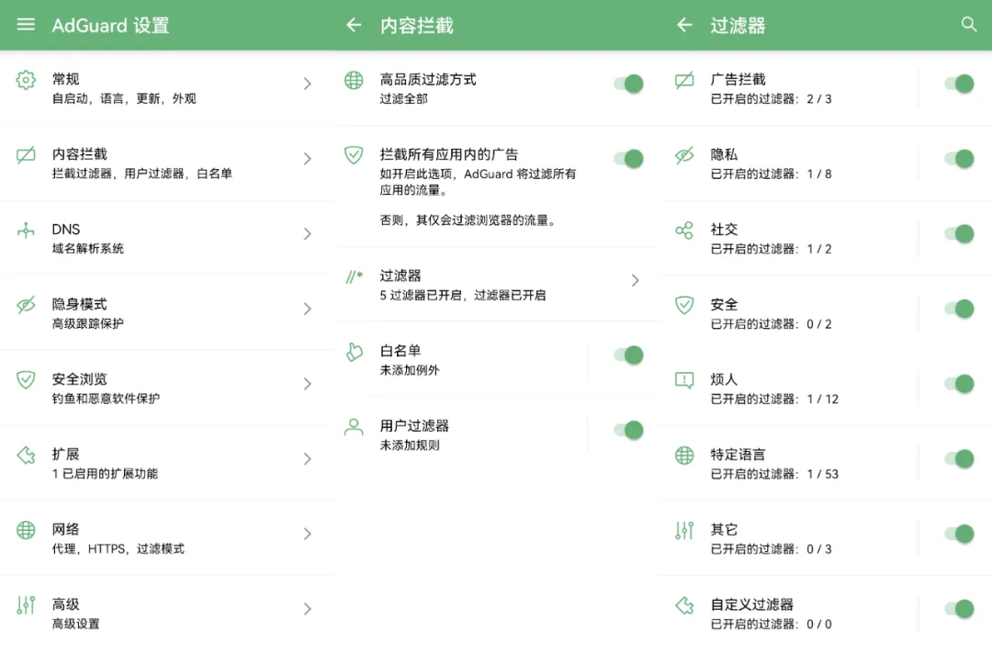992x665 pixels.
Task: Select the 安全浏览 settings entry
Action: click(x=165, y=388)
